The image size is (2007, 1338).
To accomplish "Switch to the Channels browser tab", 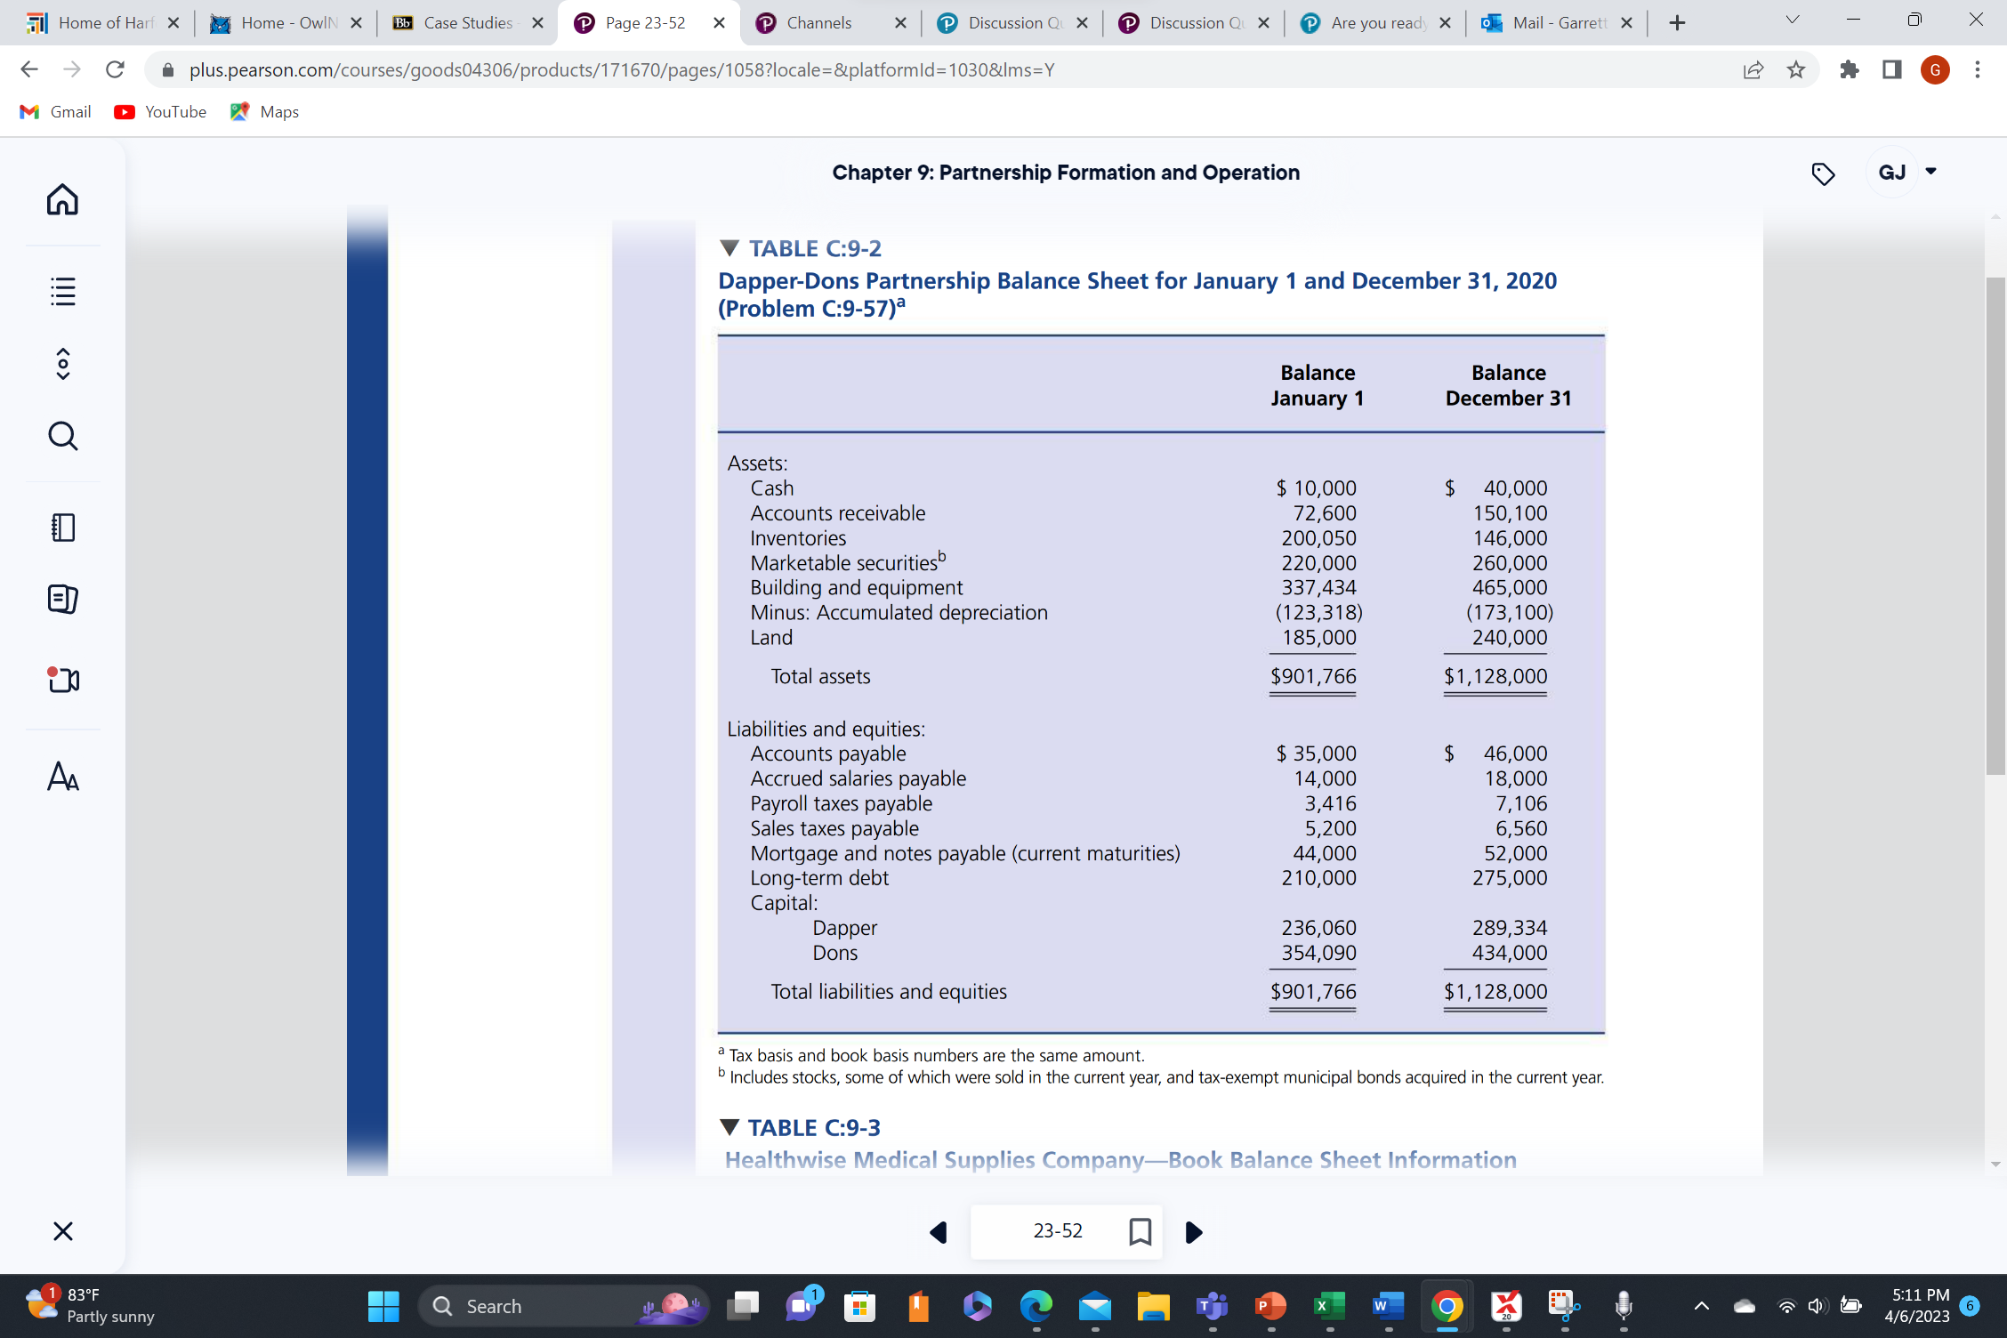I will (x=818, y=23).
